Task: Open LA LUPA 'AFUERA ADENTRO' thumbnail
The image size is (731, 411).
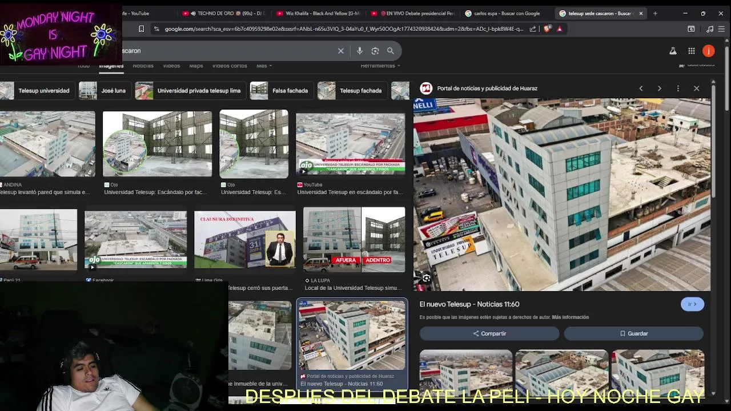Action: pos(354,239)
